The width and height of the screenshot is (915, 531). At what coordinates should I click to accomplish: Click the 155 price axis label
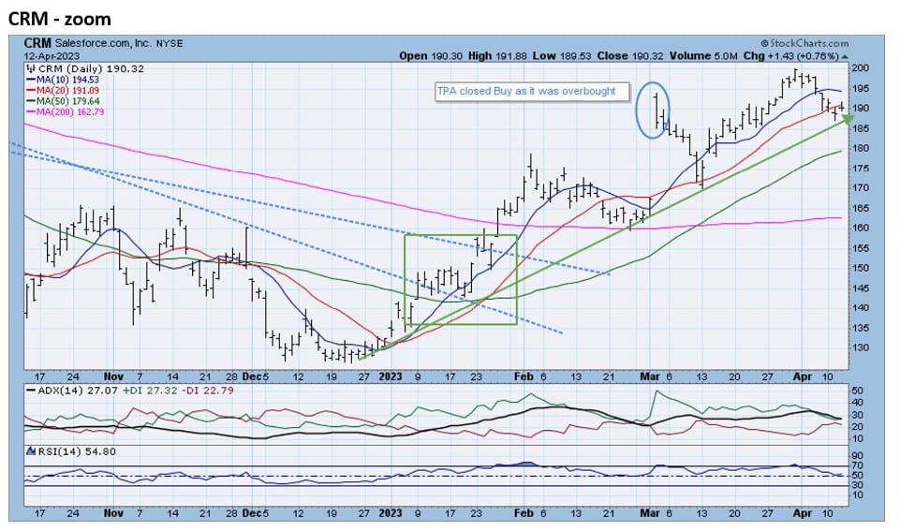tap(861, 248)
